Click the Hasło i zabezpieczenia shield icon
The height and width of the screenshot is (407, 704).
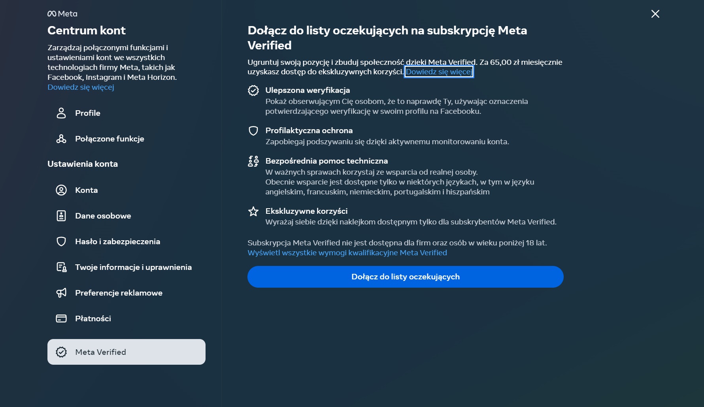(x=61, y=241)
